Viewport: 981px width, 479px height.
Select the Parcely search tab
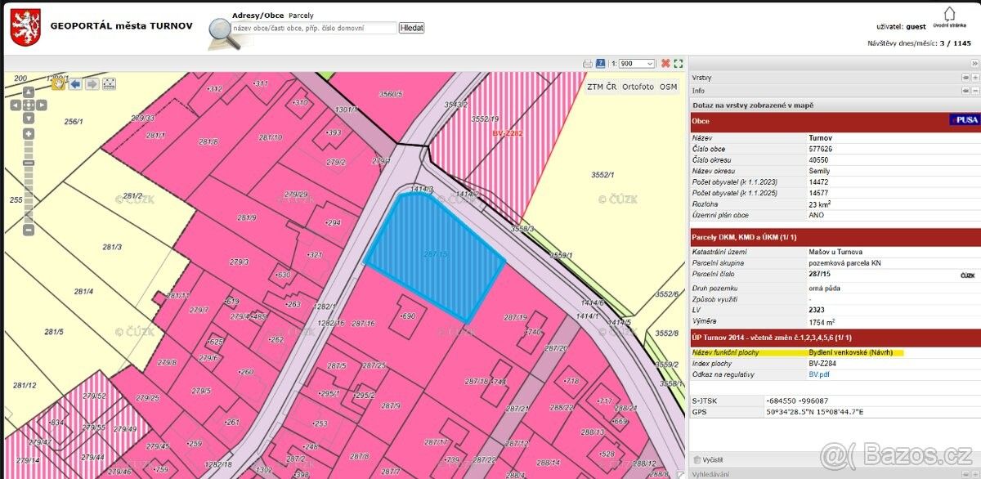coord(301,16)
